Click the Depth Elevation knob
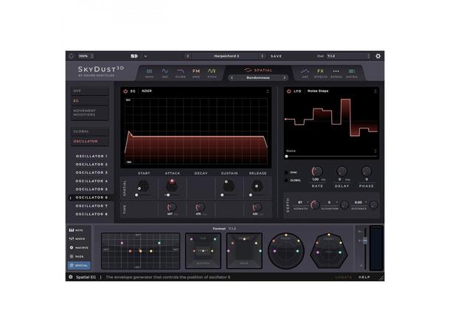Screen dimensions: 450x332 pos(345,205)
